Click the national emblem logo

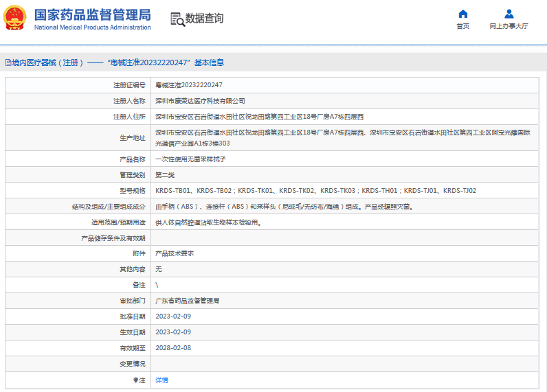pos(14,18)
